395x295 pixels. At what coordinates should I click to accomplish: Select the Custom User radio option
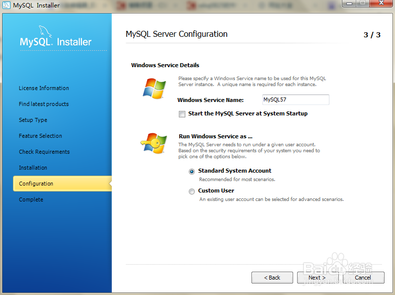(x=192, y=192)
